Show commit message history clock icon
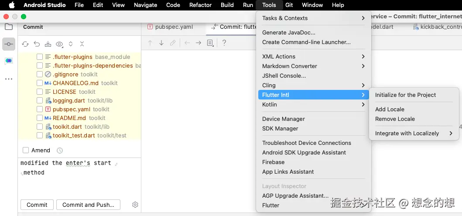Viewport: 462px width, 216px height. (60, 151)
